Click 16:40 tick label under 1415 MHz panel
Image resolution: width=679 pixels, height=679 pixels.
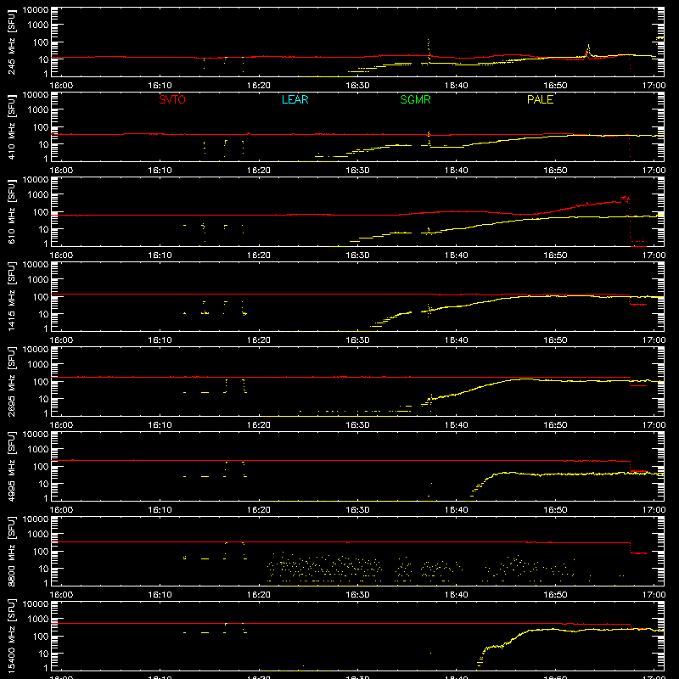point(456,340)
